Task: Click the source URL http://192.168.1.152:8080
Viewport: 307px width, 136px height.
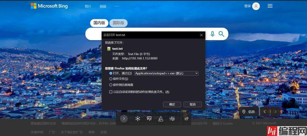Action: [140, 58]
